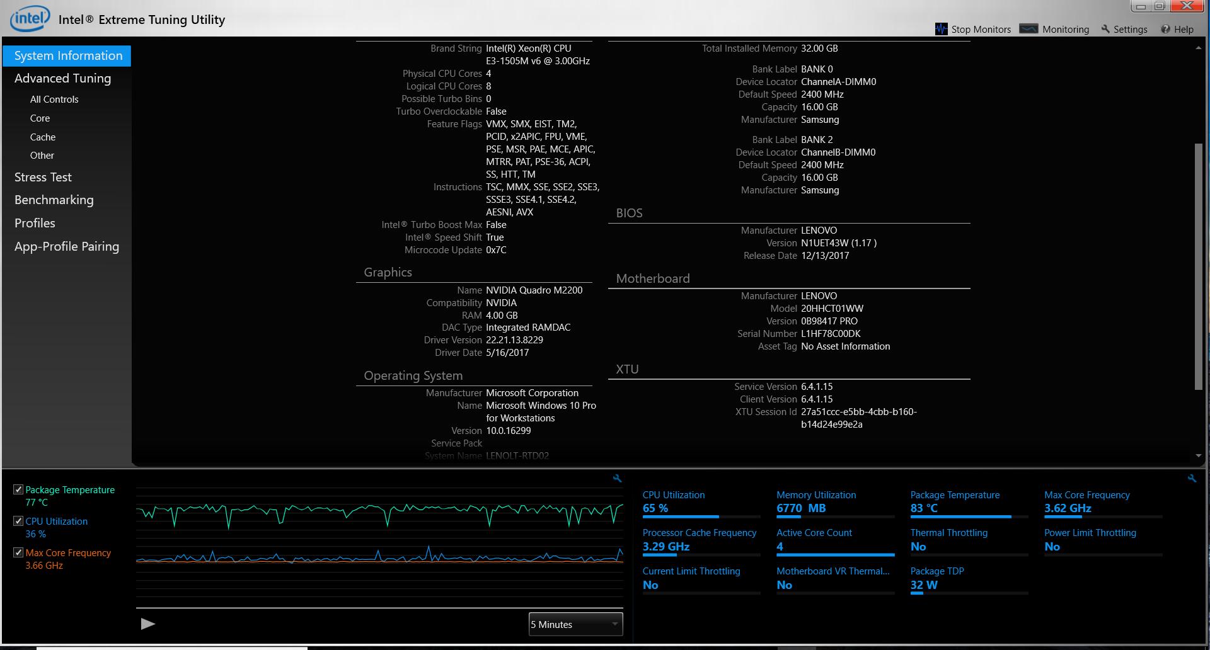Viewport: 1210px width, 650px height.
Task: Click the BIOS section heading
Action: click(629, 213)
